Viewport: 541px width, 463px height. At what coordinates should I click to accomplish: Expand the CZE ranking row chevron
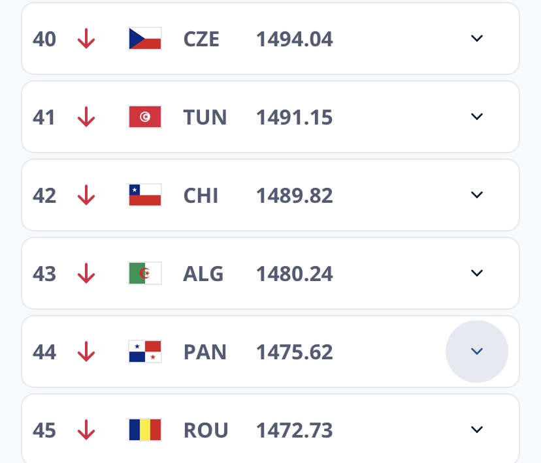[477, 38]
